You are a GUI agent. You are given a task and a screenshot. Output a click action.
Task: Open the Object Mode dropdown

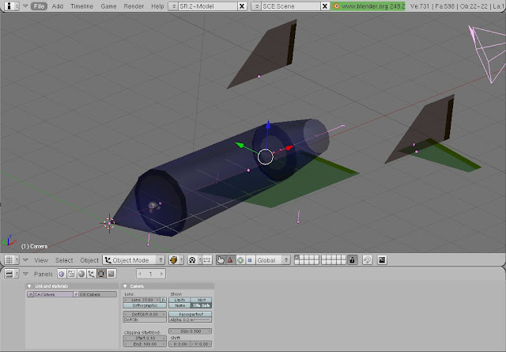(134, 259)
